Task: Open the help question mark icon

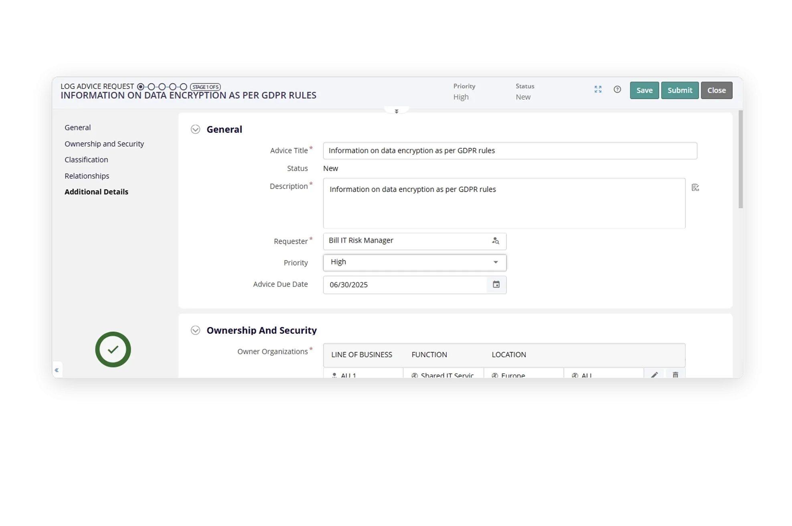Action: pyautogui.click(x=617, y=89)
